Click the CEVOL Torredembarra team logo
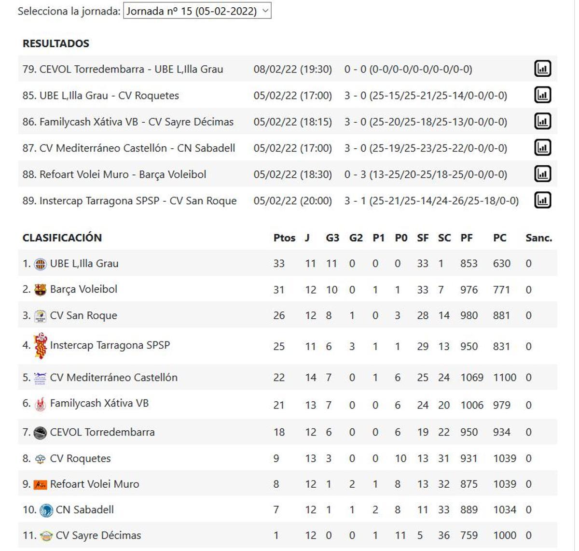 (39, 432)
